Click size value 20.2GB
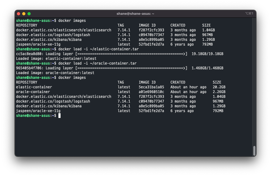Viewport: 271px width, 176px height. tap(219, 87)
